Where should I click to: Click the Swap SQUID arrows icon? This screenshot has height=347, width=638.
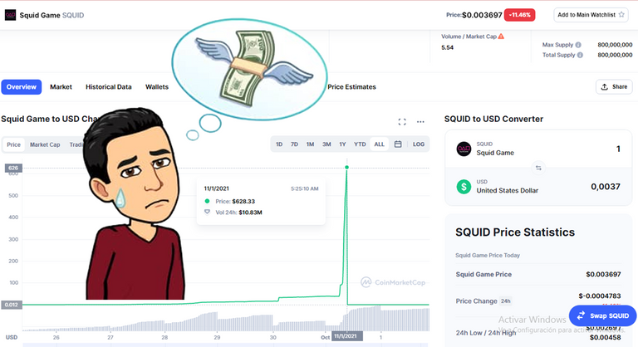[x=581, y=315]
